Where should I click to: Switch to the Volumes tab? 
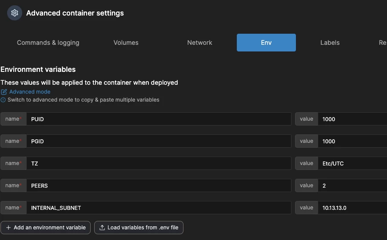[x=126, y=43]
